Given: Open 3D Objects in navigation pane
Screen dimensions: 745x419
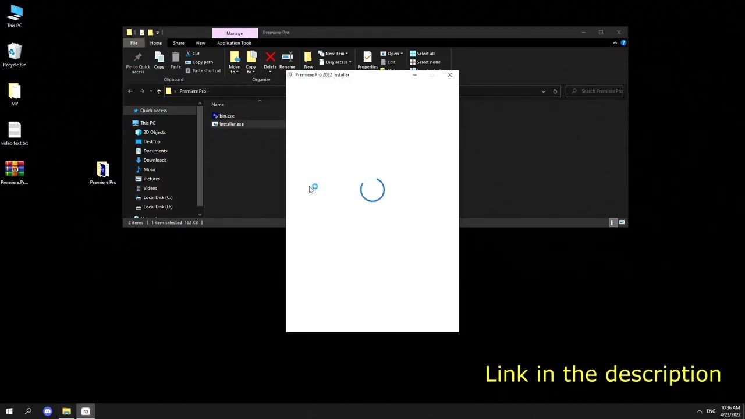Looking at the screenshot, I should (154, 132).
